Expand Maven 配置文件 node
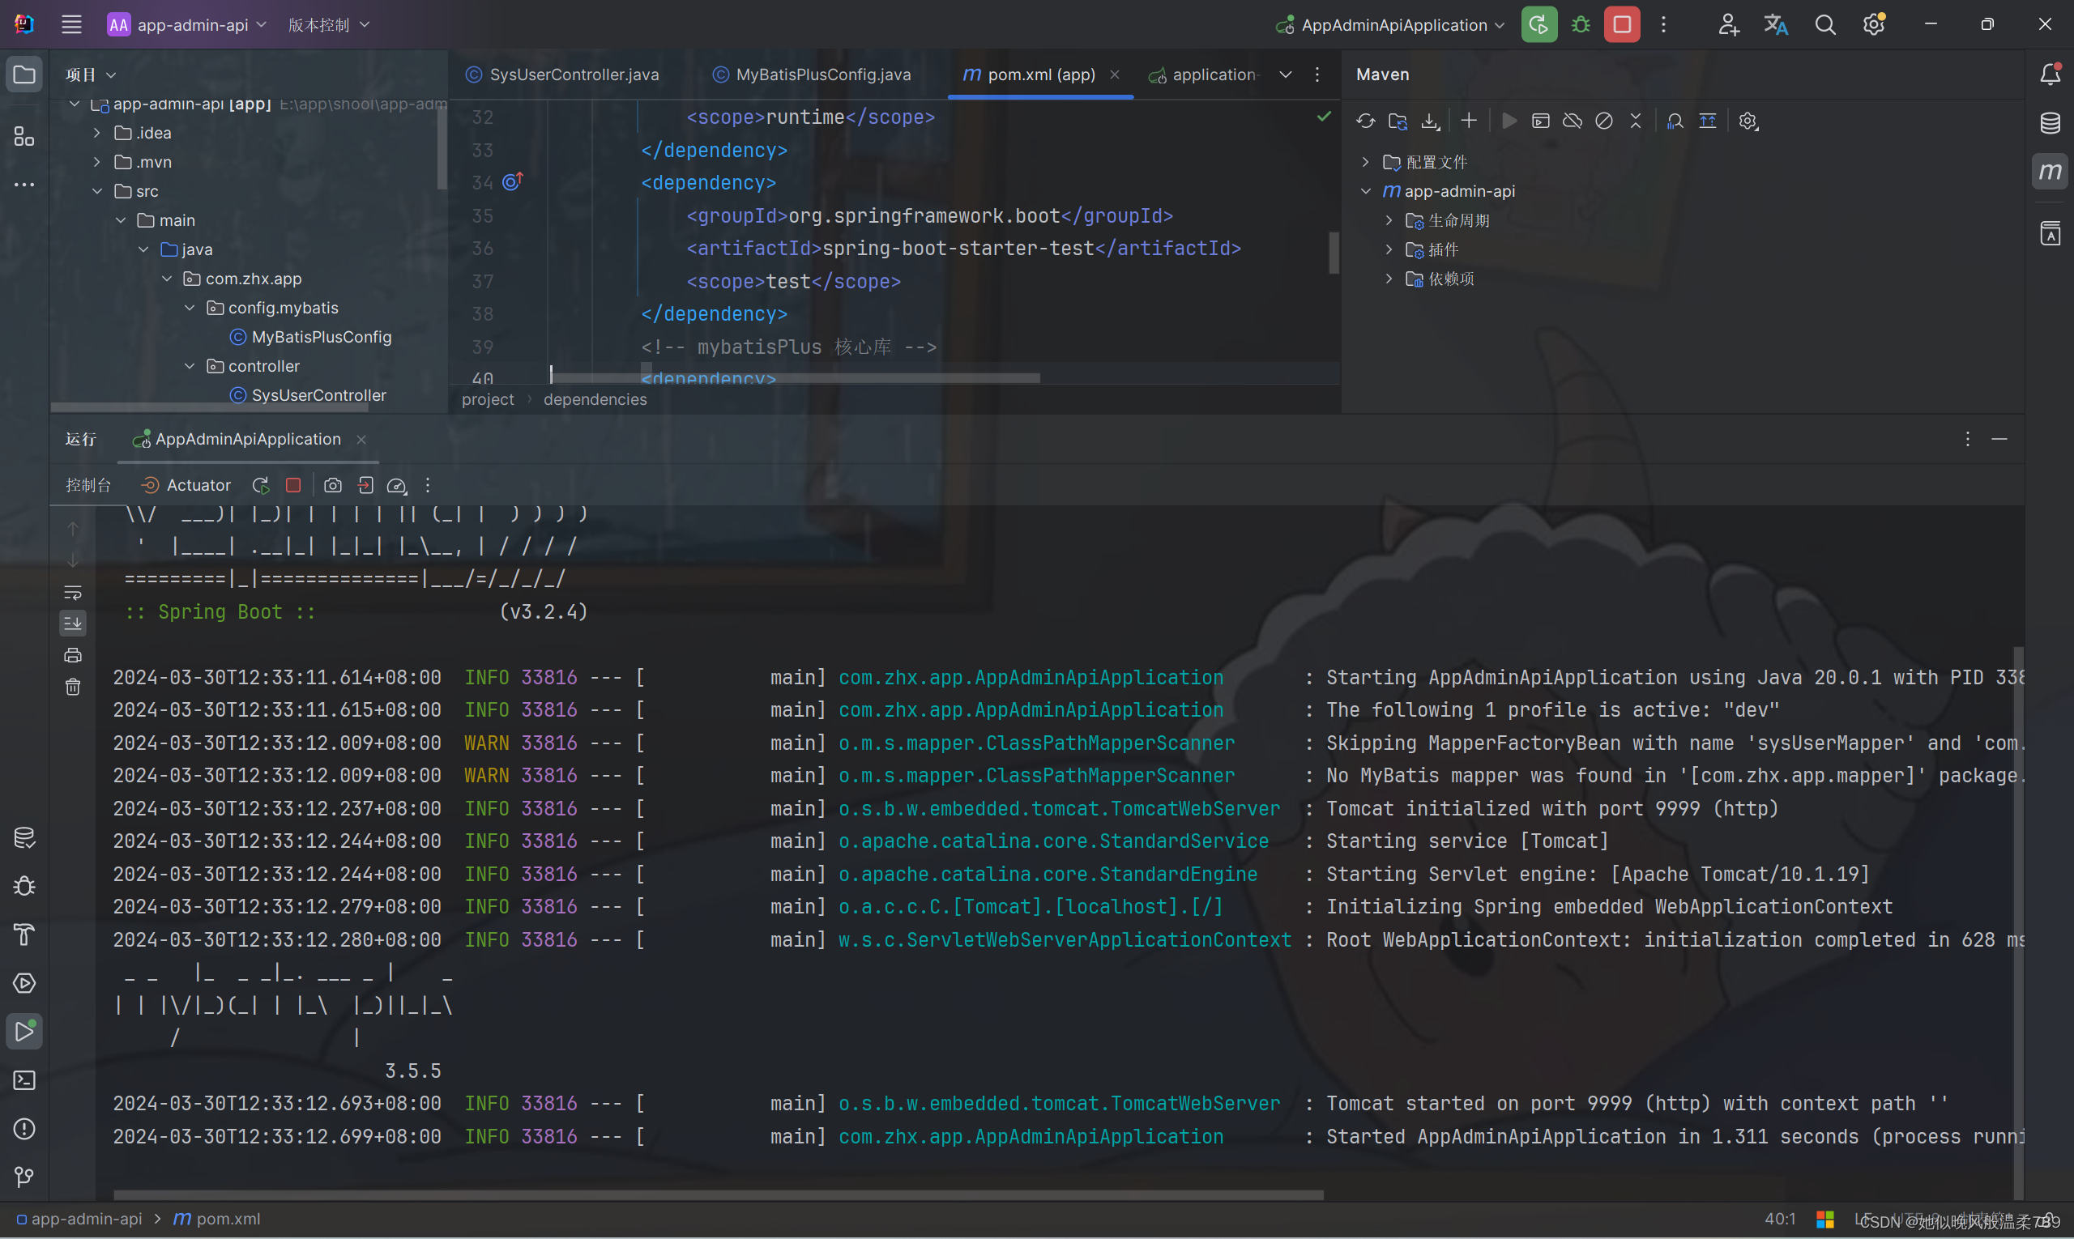The height and width of the screenshot is (1239, 2074). (1366, 162)
